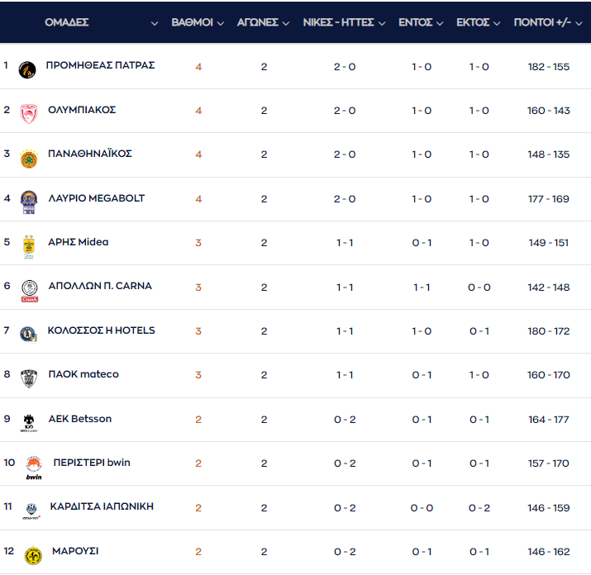Open ΠΡΟΜΗΘΕΑΣ ΠΑΤΡΑΣ team name link
The image size is (591, 575).
pos(100,65)
